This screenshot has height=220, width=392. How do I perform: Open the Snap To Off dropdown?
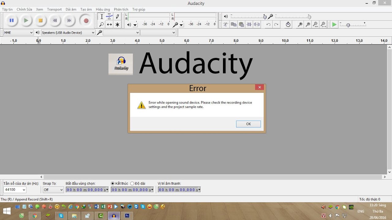tap(53, 190)
